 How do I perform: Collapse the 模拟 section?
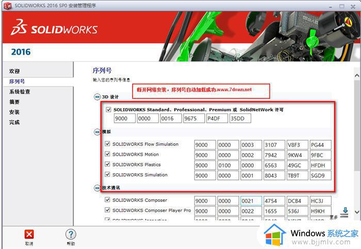click(97, 132)
